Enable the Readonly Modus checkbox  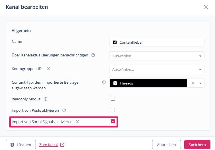pyautogui.click(x=113, y=99)
